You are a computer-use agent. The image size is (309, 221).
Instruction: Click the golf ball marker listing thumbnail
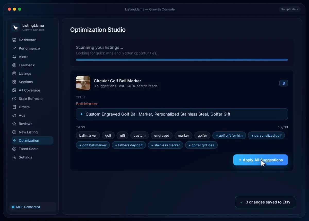pos(83,83)
